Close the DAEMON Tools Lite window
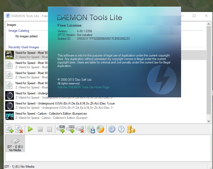 point(206,16)
